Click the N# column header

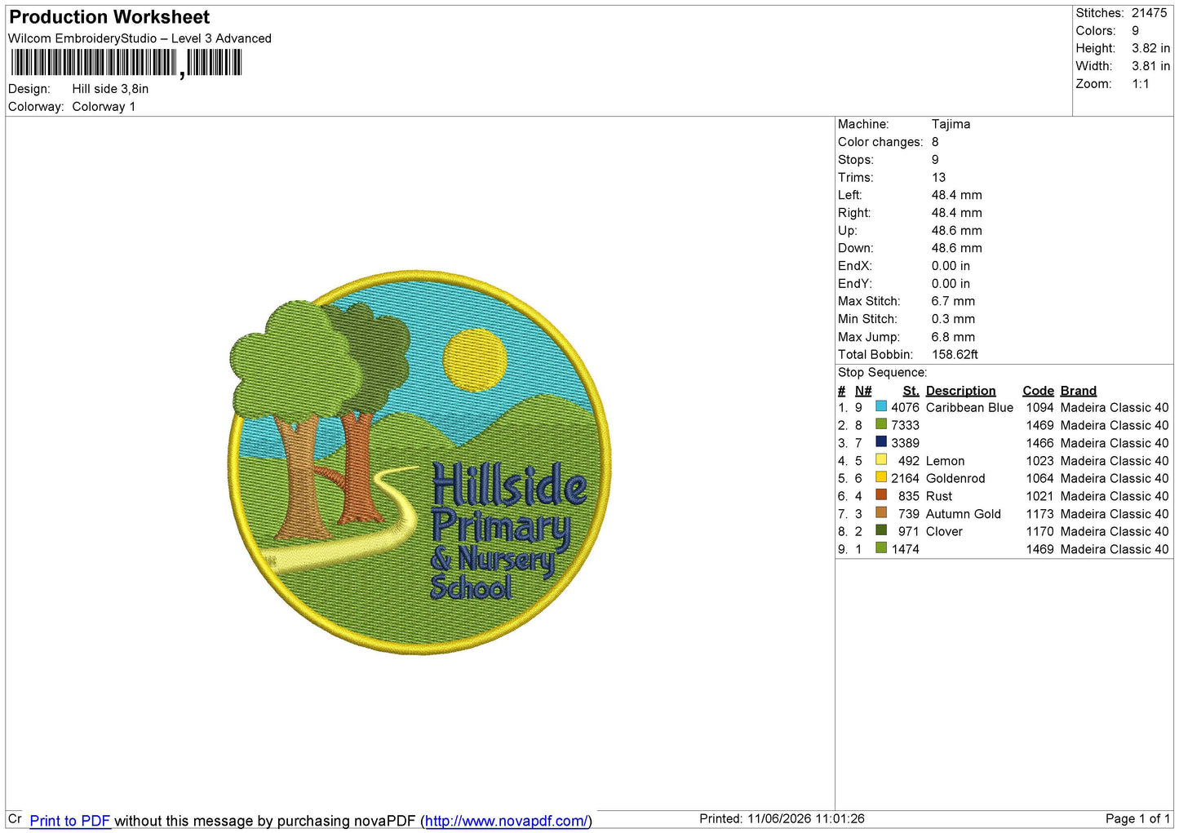pos(863,391)
